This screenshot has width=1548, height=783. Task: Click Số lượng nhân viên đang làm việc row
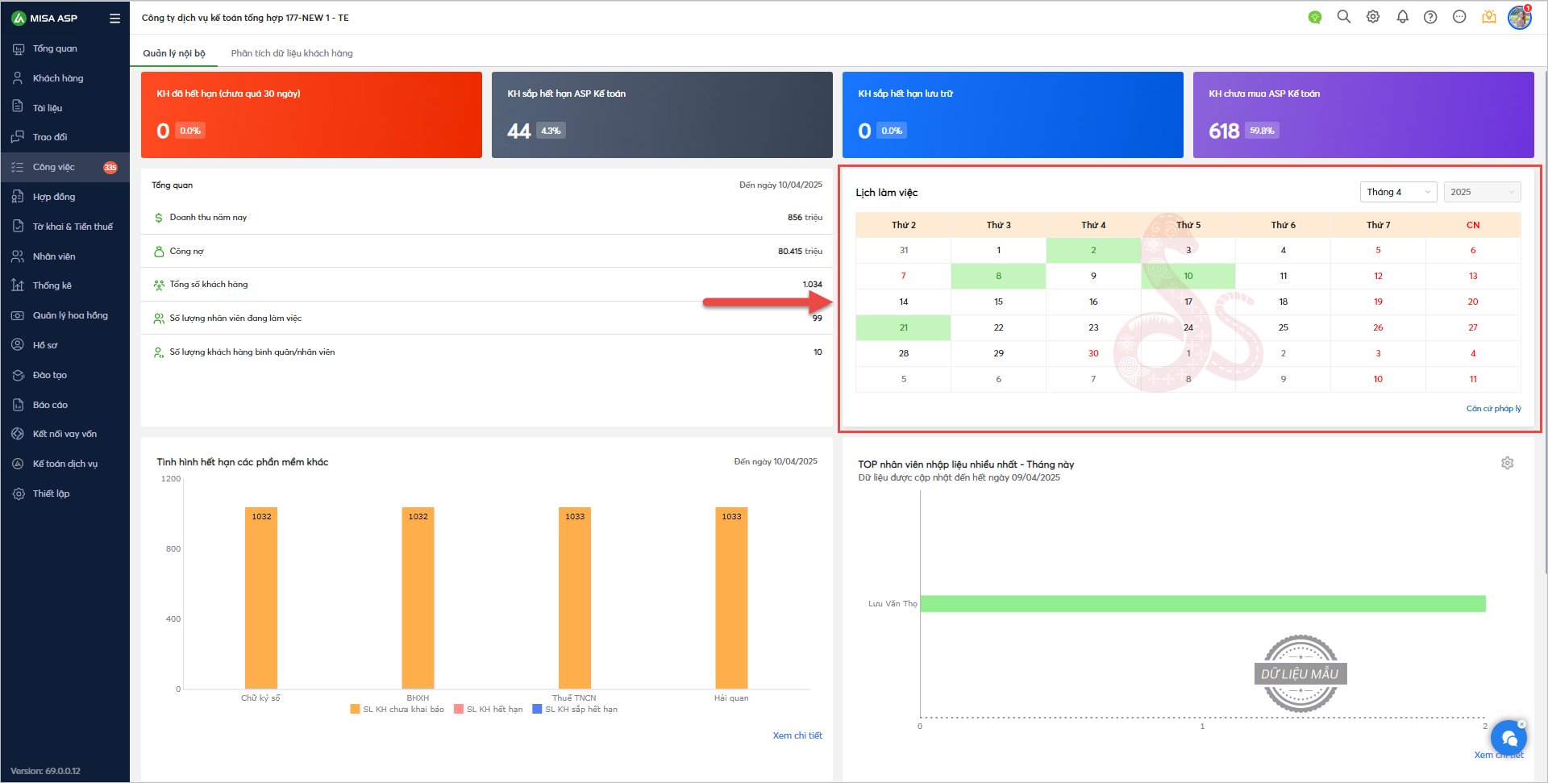[x=487, y=319]
